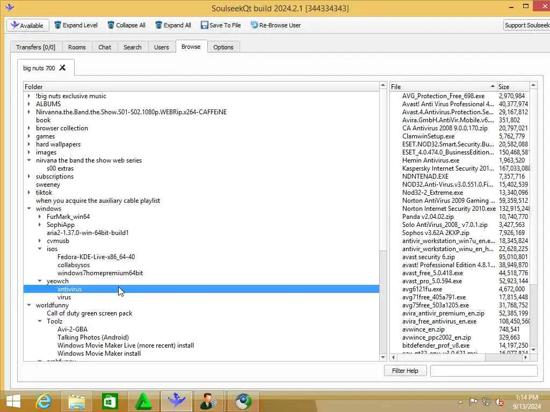Click the Soulseek bird taskbar icon
Image resolution: width=550 pixels, height=412 pixels.
[x=176, y=400]
